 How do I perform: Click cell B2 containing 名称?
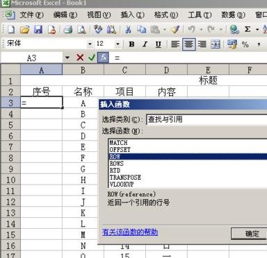tap(83, 92)
